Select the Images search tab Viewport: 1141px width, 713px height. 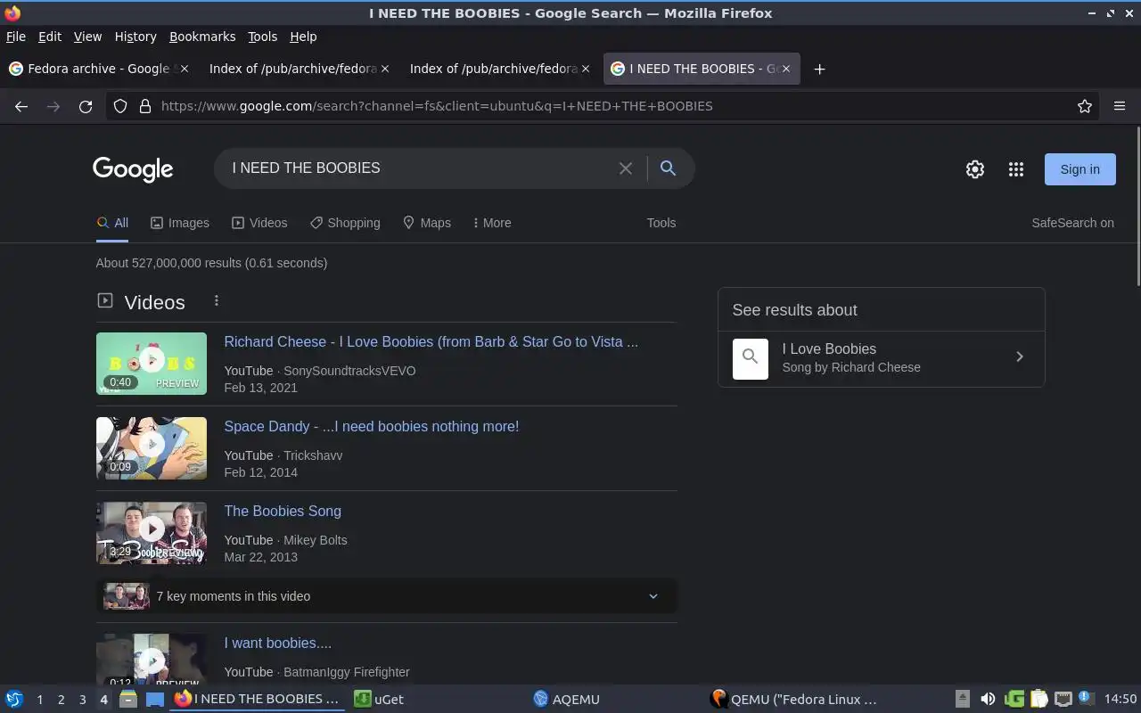(x=180, y=223)
